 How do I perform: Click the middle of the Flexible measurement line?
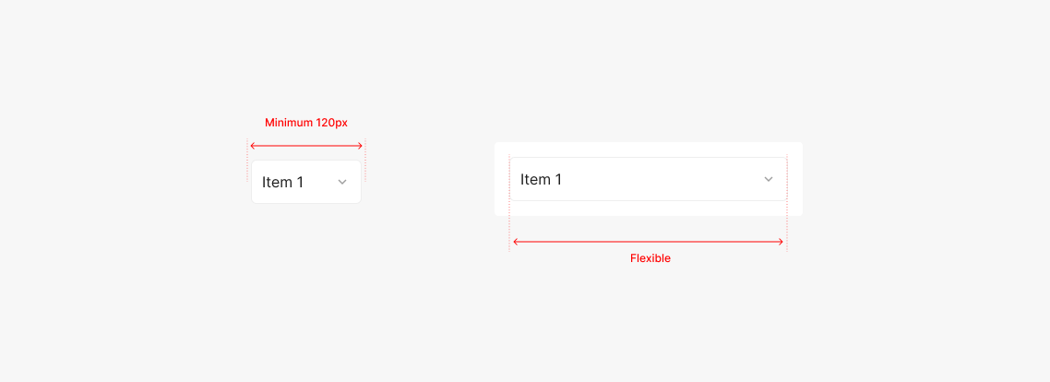[x=649, y=242]
